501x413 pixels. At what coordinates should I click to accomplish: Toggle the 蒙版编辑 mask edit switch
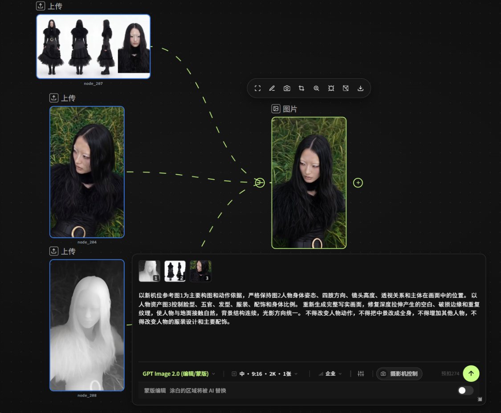tap(465, 390)
